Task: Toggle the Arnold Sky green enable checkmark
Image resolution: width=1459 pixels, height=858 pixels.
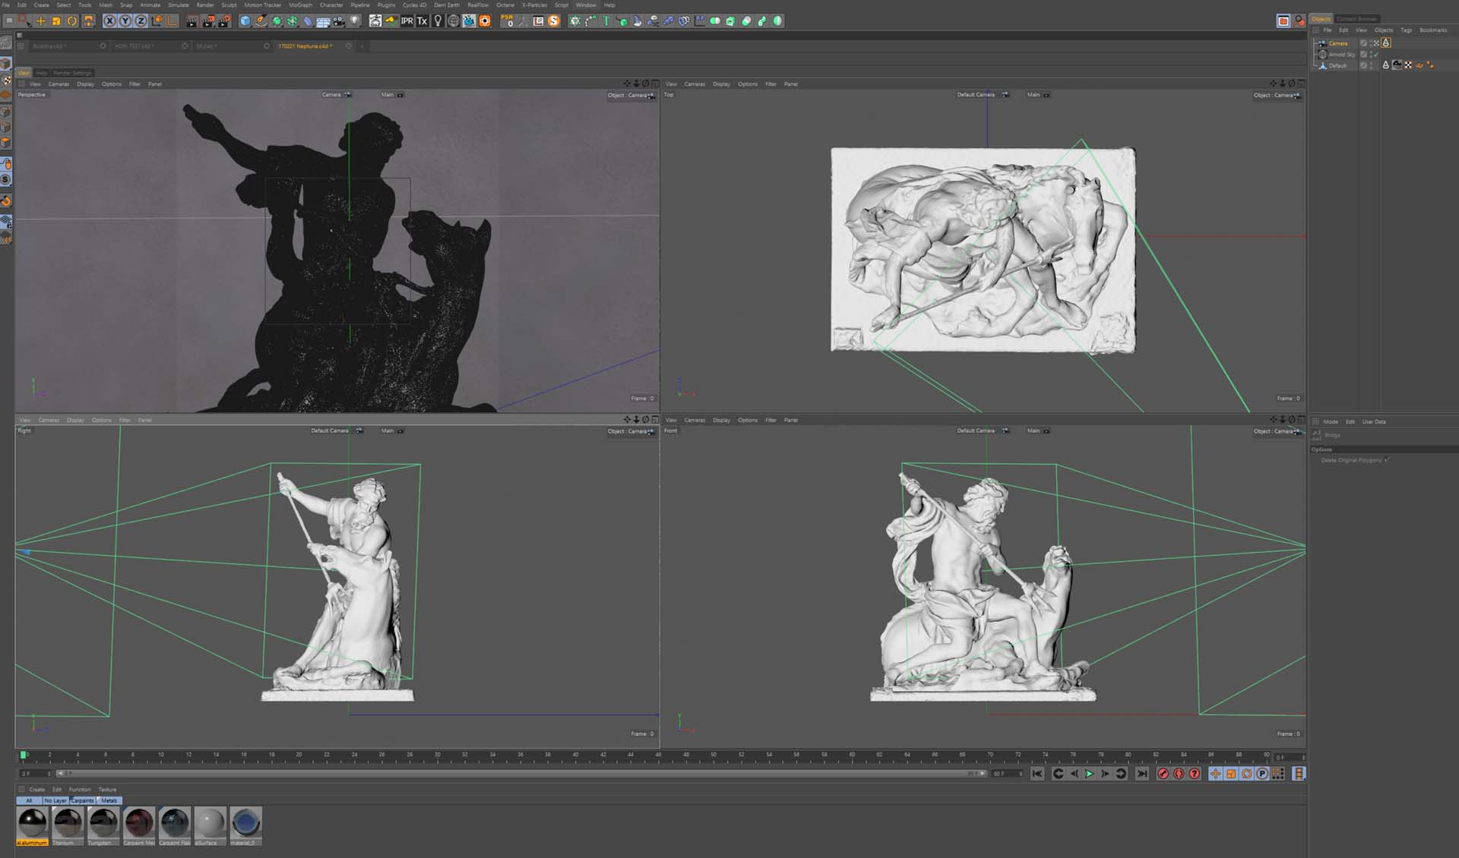Action: pyautogui.click(x=1376, y=55)
